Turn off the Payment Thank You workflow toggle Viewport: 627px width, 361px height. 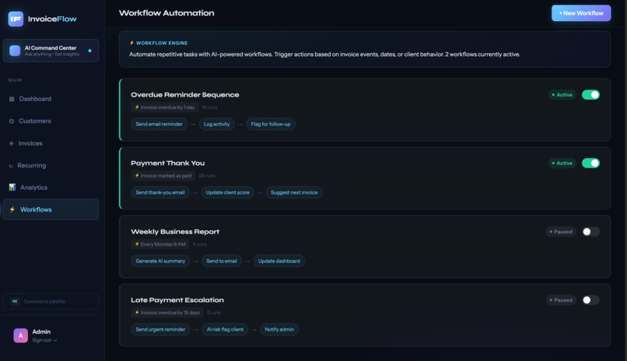pos(590,163)
